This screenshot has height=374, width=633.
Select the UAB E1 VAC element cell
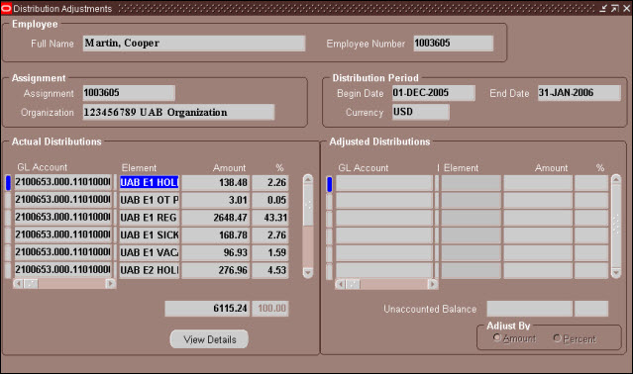149,252
